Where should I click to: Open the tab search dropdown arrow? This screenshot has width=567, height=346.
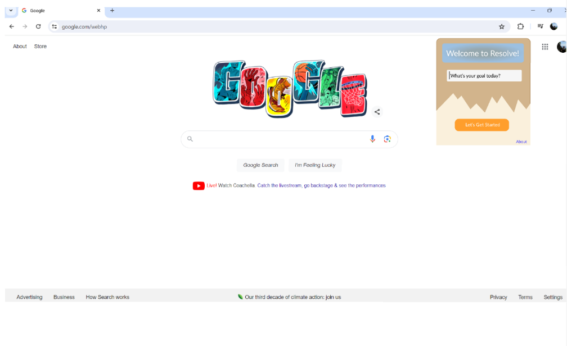pyautogui.click(x=11, y=11)
